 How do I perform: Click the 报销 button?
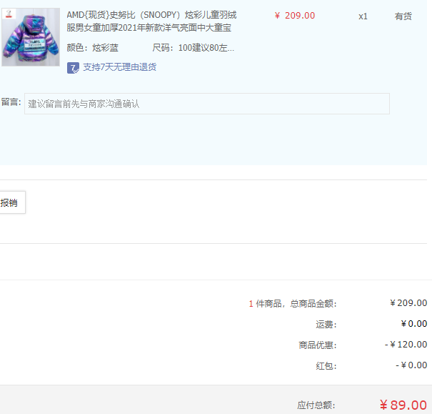[x=11, y=202]
